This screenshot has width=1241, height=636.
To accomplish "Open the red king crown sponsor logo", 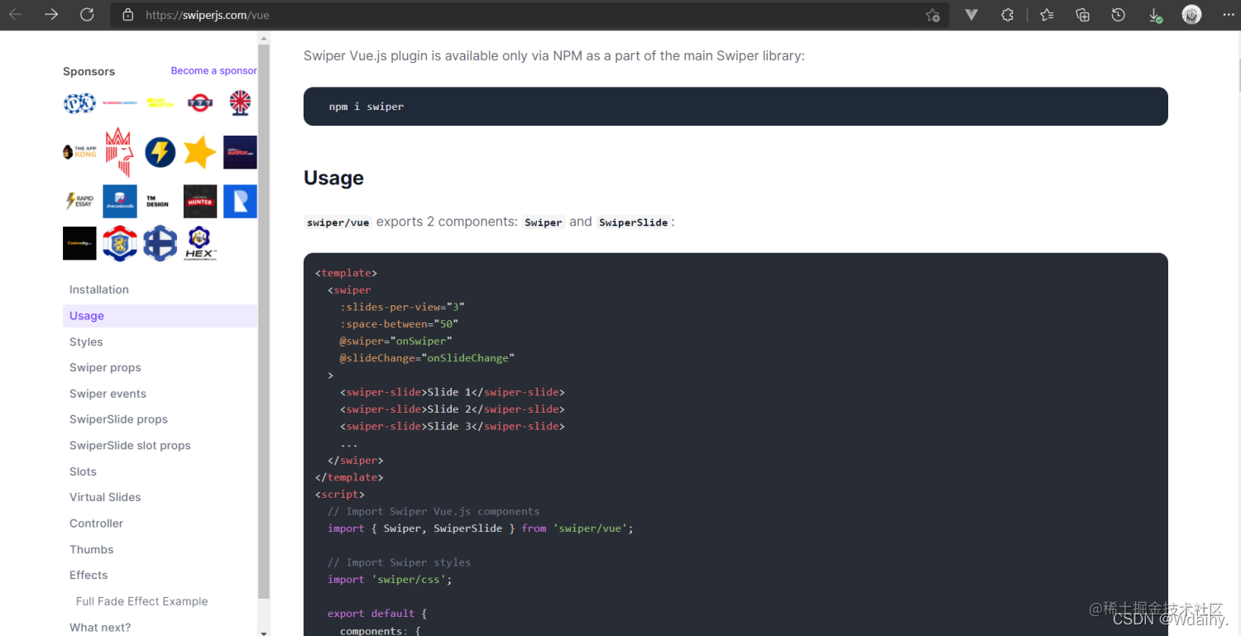I will coord(119,152).
